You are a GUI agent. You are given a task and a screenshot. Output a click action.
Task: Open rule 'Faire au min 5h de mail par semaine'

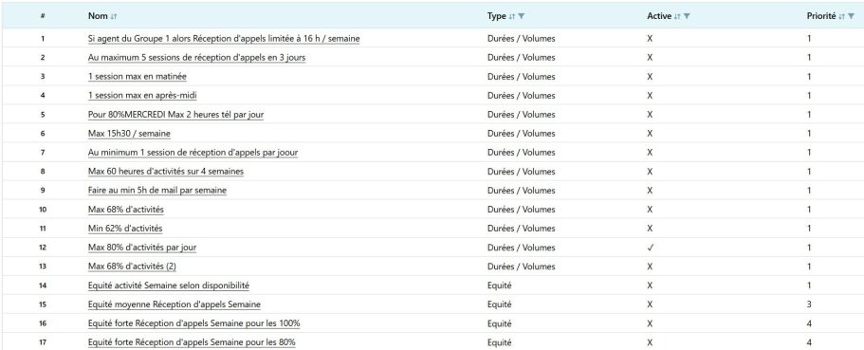(157, 190)
